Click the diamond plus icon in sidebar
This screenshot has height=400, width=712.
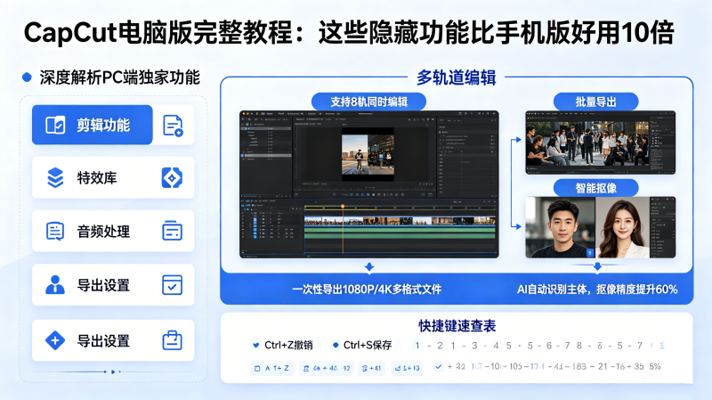(55, 340)
